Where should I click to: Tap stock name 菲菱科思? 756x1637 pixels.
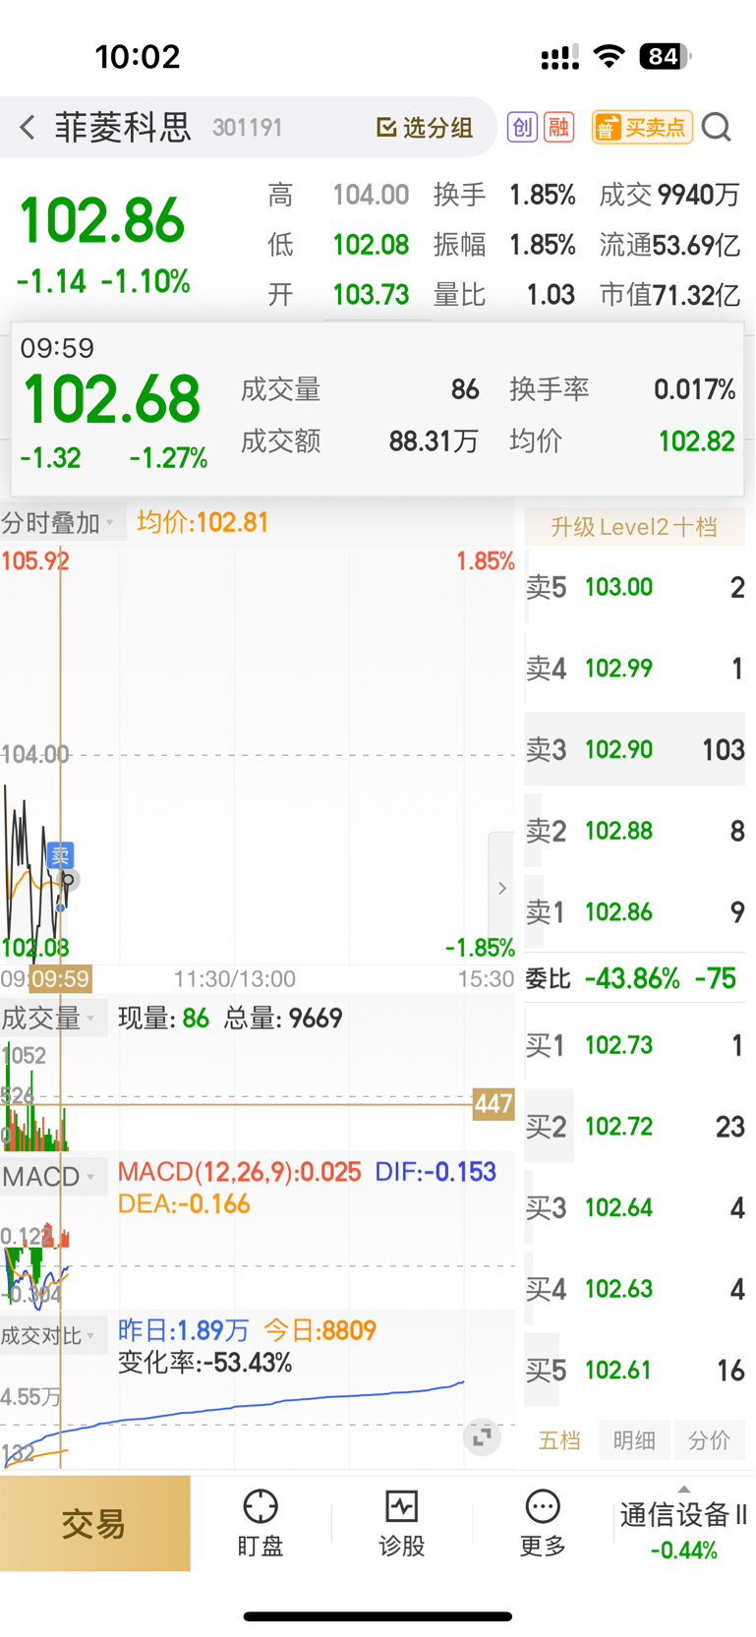[x=122, y=127]
